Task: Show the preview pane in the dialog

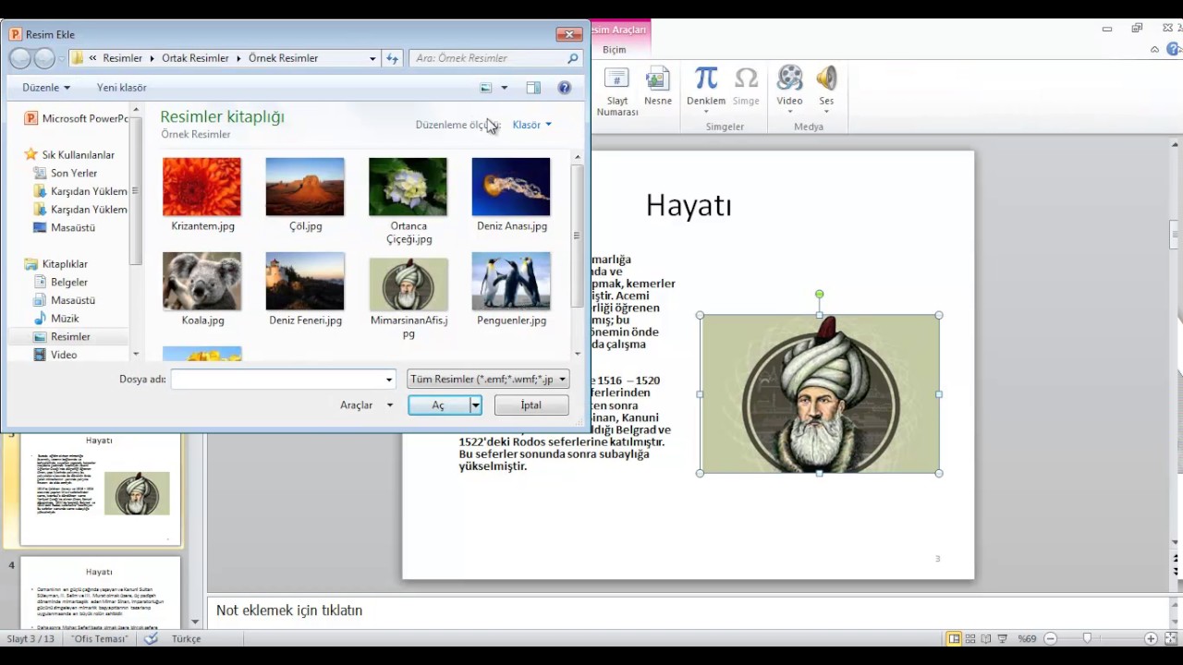Action: click(x=533, y=88)
